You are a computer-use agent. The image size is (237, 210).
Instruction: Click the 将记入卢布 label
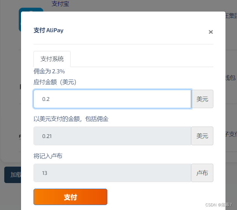[48, 156]
